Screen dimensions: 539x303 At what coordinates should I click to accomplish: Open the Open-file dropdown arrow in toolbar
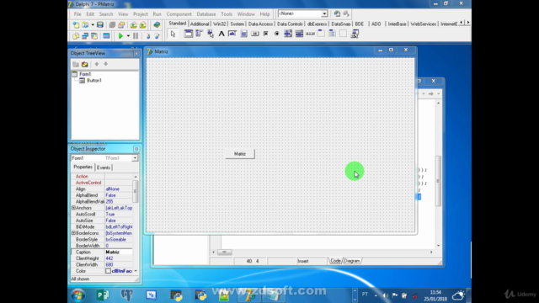pyautogui.click(x=93, y=24)
